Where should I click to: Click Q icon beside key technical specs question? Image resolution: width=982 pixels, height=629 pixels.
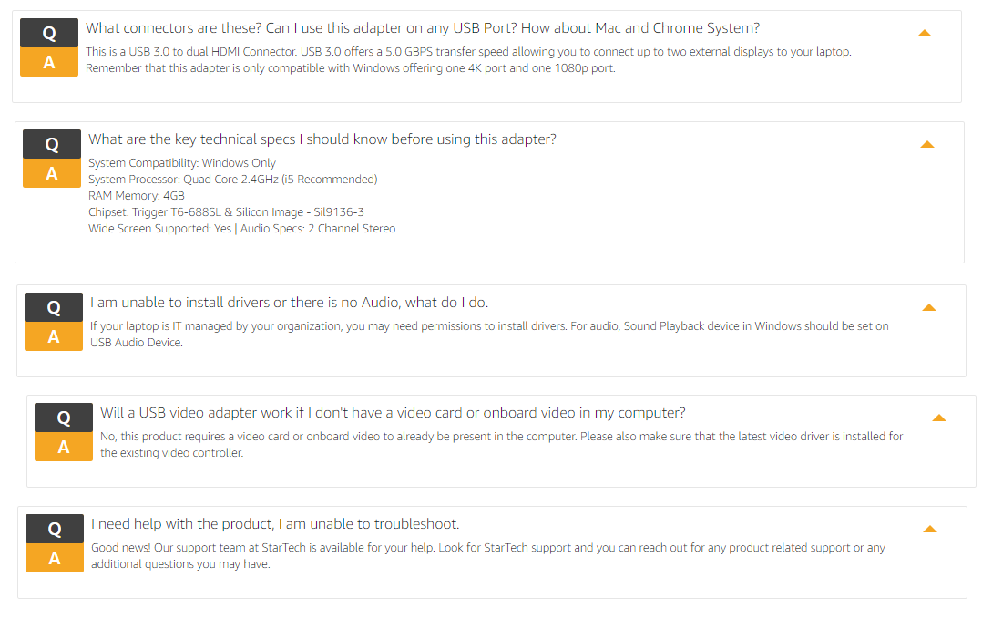(52, 144)
